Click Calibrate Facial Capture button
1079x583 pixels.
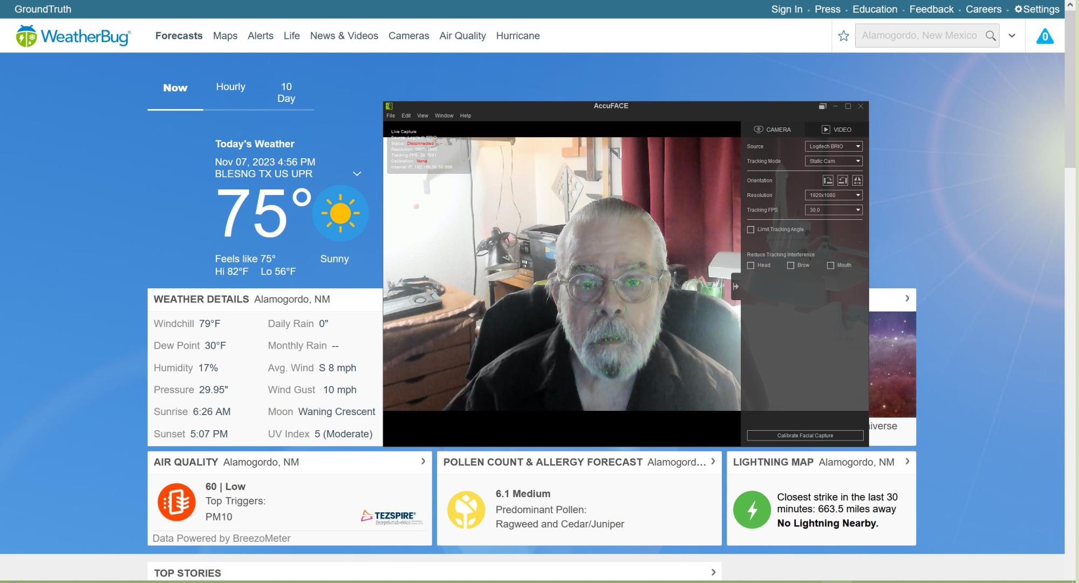click(x=805, y=436)
